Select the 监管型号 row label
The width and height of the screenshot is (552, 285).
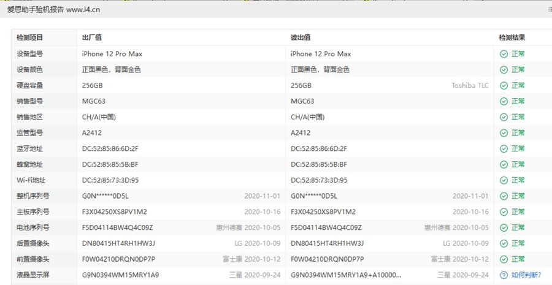pyautogui.click(x=29, y=132)
